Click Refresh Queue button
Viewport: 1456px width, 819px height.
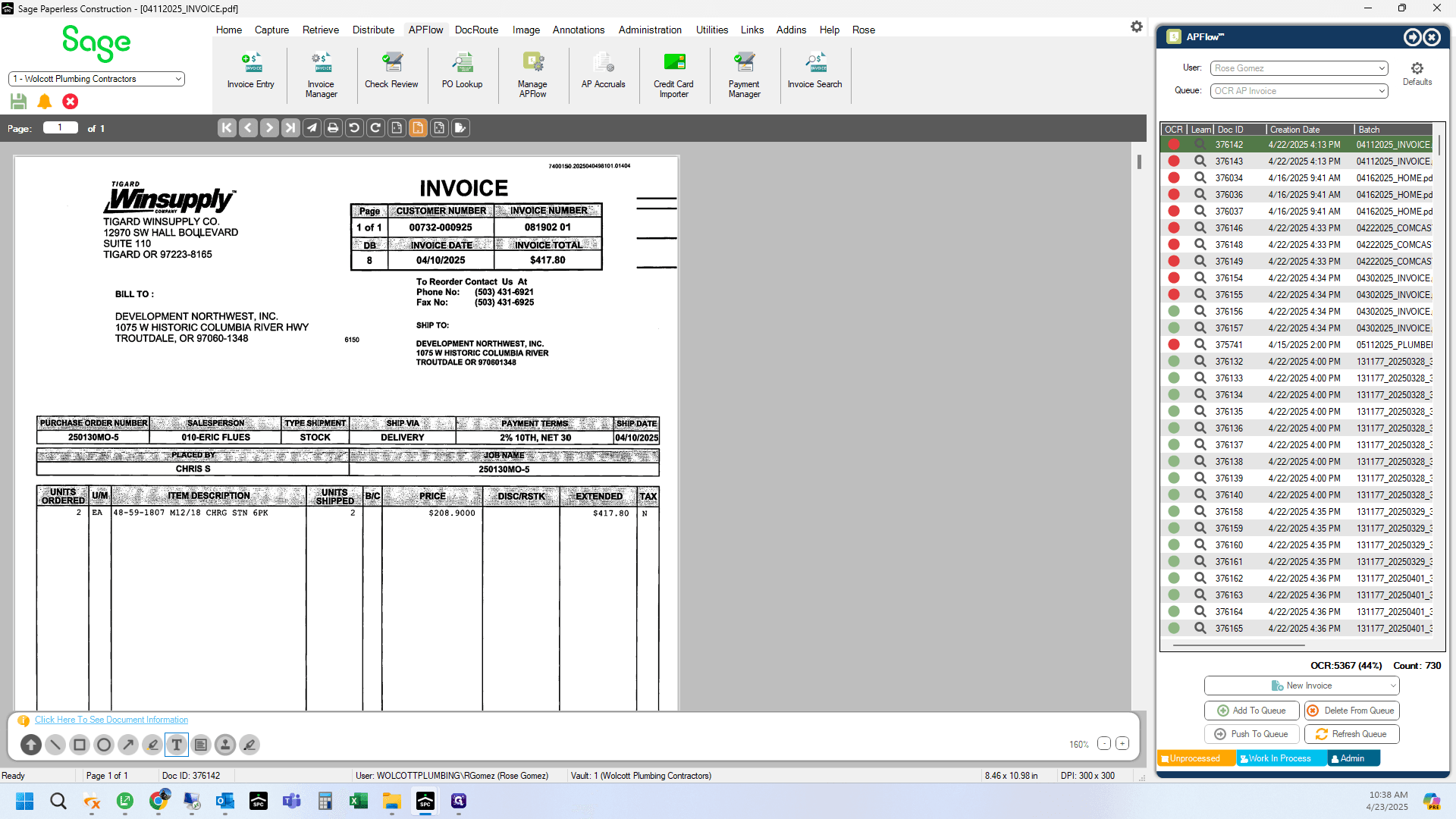tap(1351, 734)
